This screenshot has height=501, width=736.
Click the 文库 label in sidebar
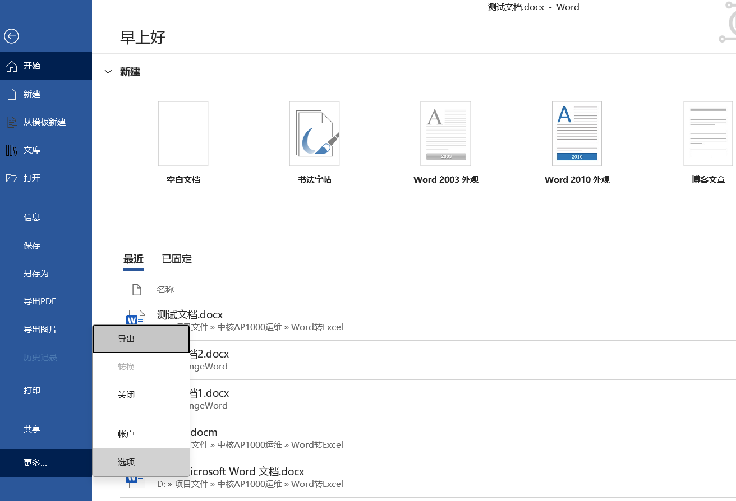[x=32, y=150]
